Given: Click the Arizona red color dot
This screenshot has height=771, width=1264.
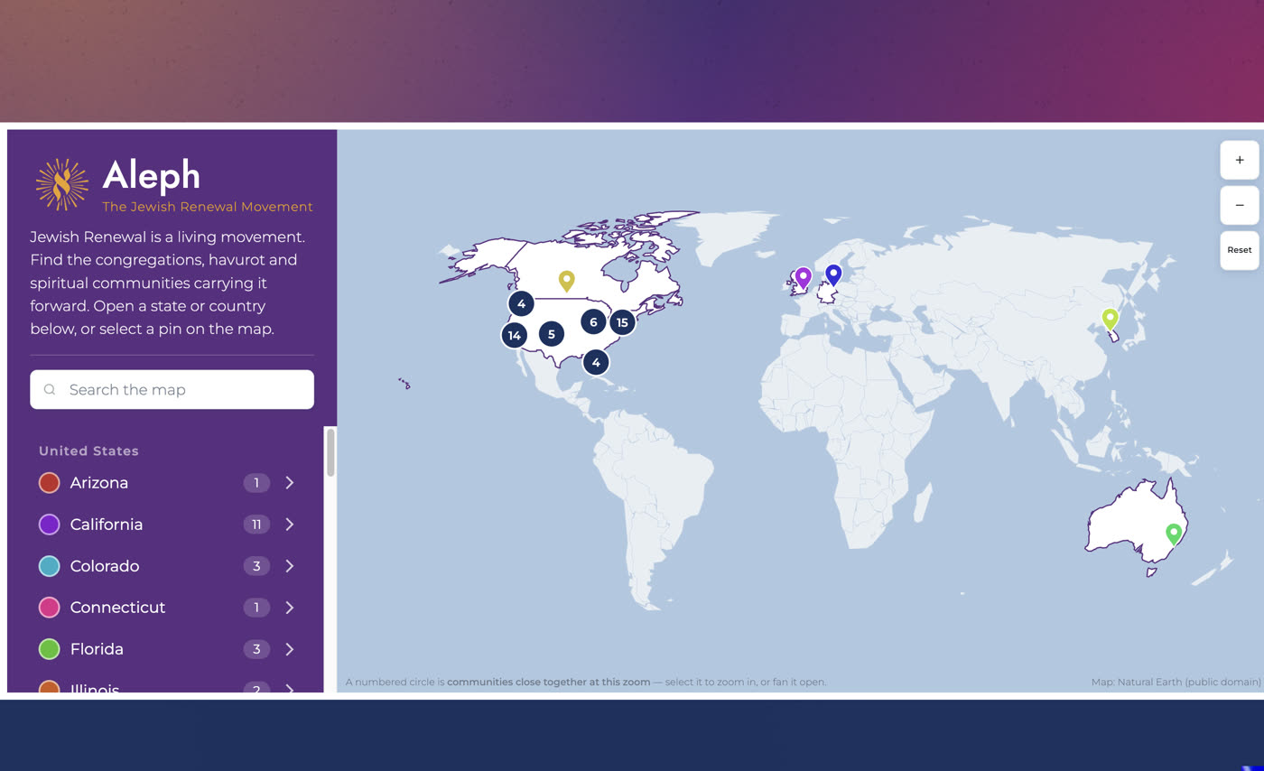Looking at the screenshot, I should coord(50,483).
